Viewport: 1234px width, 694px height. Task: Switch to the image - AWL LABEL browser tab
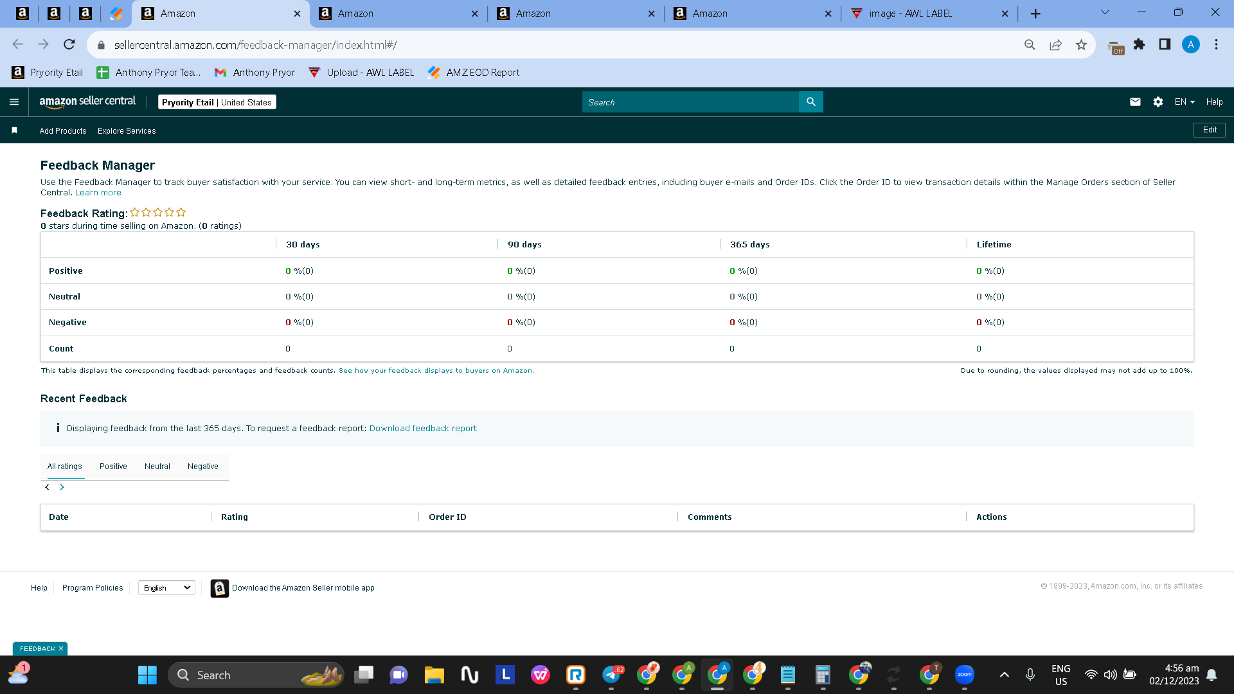coord(929,13)
